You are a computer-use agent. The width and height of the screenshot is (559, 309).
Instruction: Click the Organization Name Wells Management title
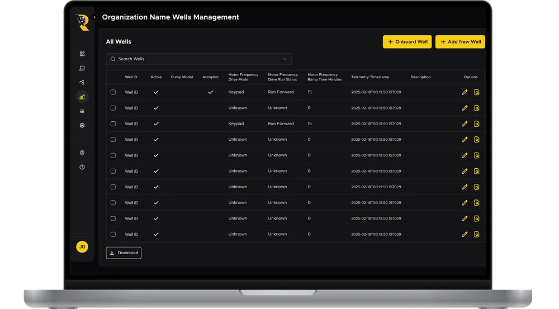tap(170, 17)
